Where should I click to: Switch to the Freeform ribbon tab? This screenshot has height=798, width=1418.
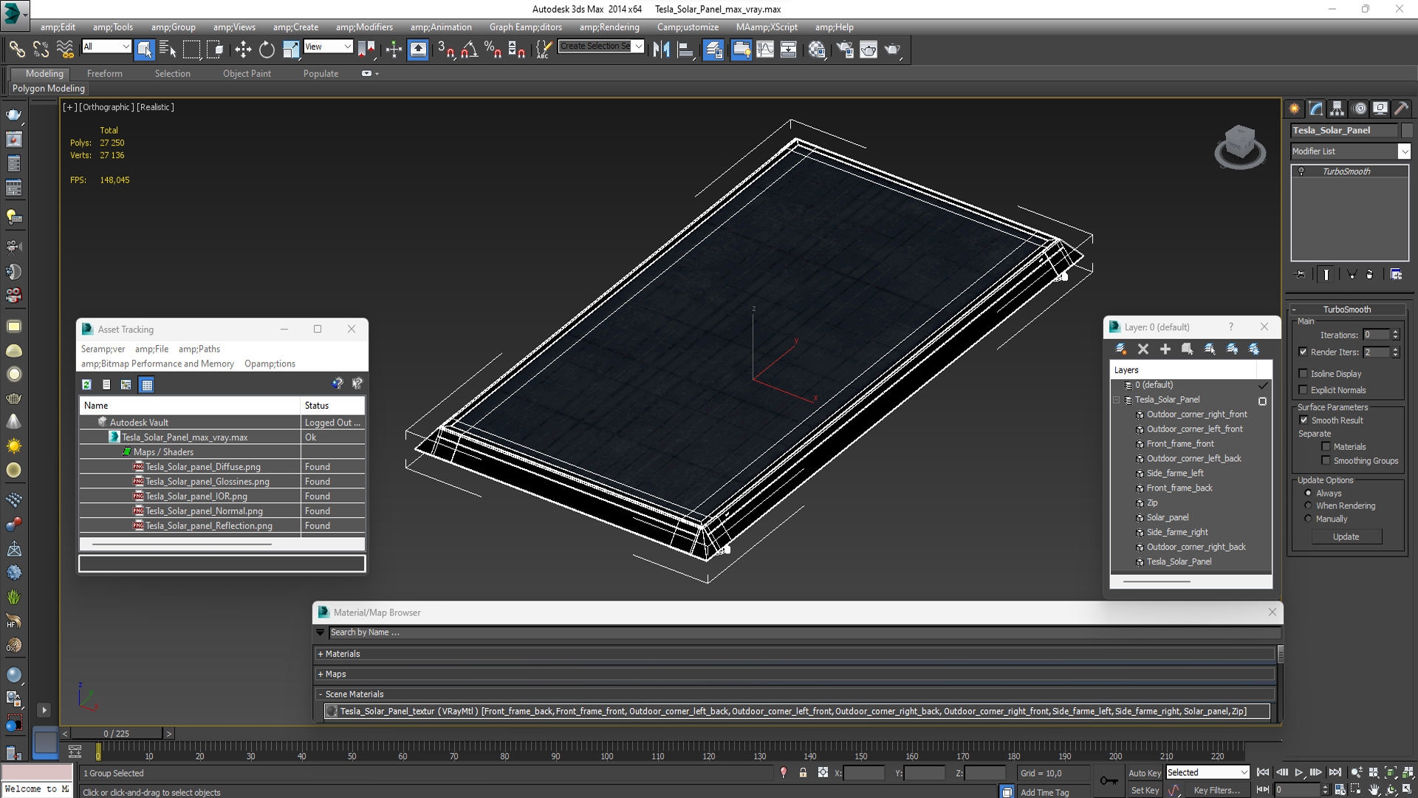pos(104,74)
